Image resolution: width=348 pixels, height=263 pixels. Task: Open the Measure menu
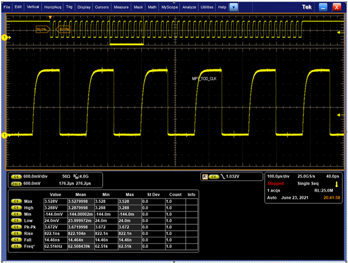(x=121, y=8)
